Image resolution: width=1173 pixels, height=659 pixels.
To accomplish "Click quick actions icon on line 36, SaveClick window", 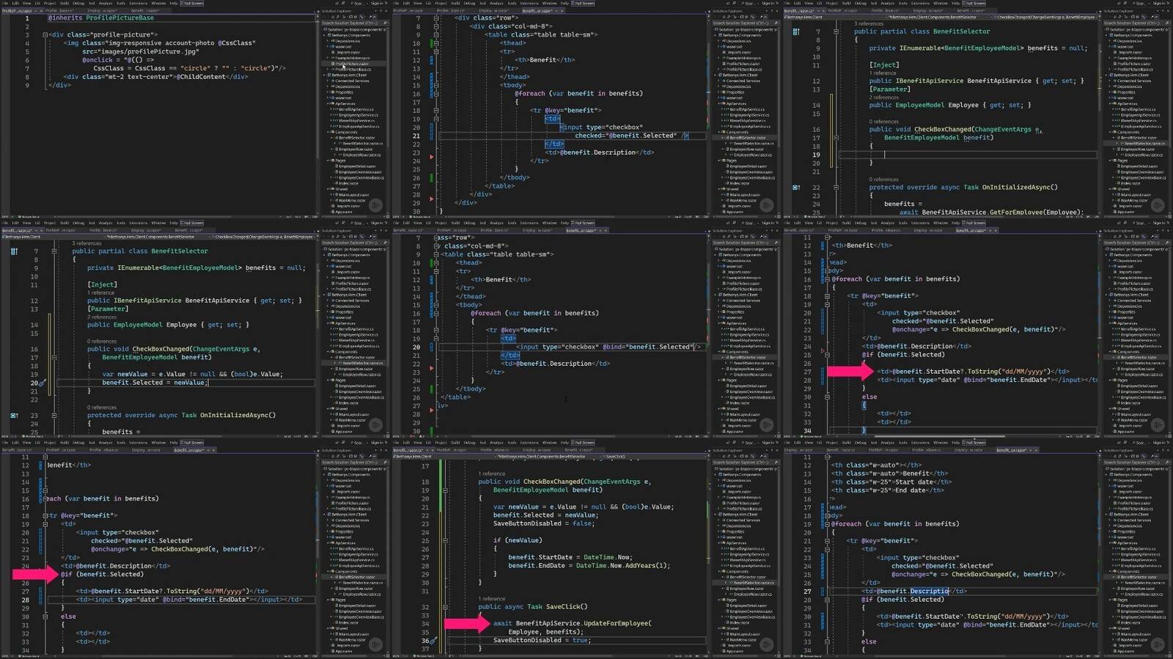I will [x=434, y=640].
